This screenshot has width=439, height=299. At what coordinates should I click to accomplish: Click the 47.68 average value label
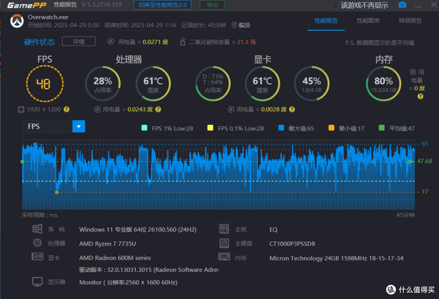tap(424, 161)
